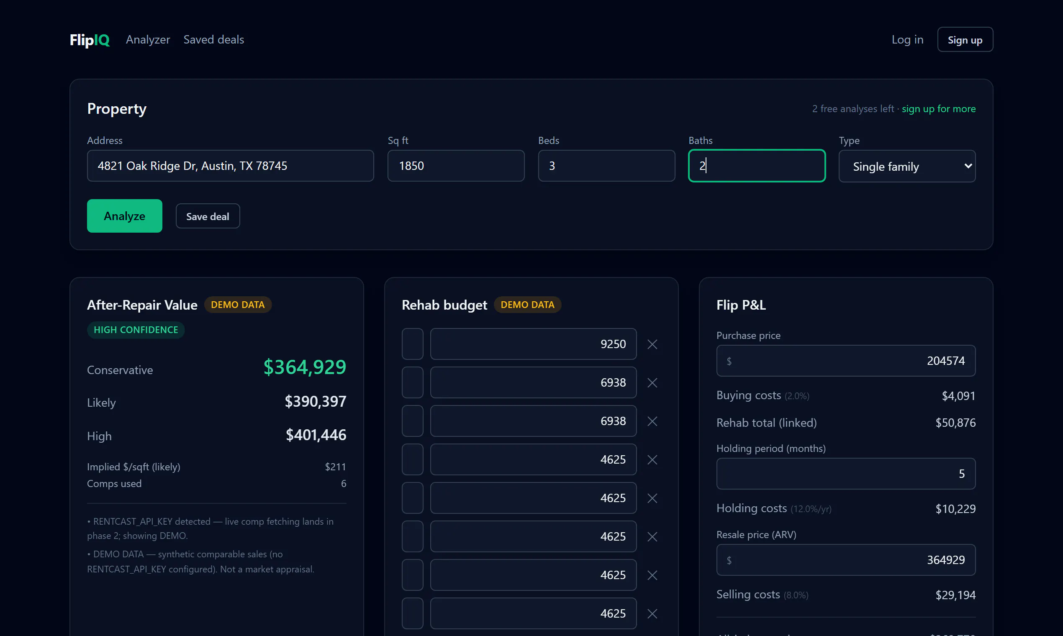1063x636 pixels.
Task: Click the Property heading
Action: click(x=117, y=109)
